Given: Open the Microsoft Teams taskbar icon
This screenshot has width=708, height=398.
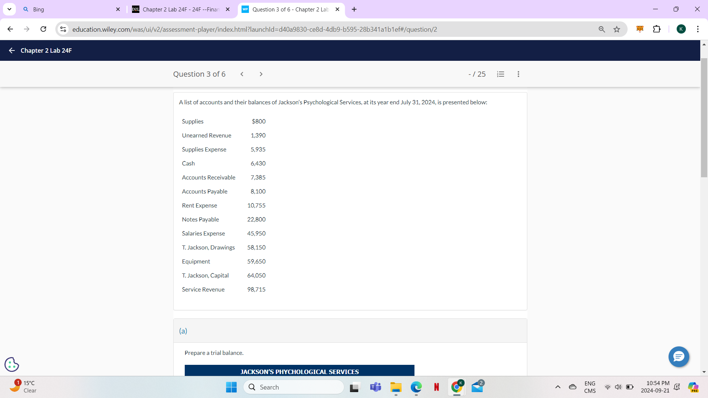Looking at the screenshot, I should [375, 387].
